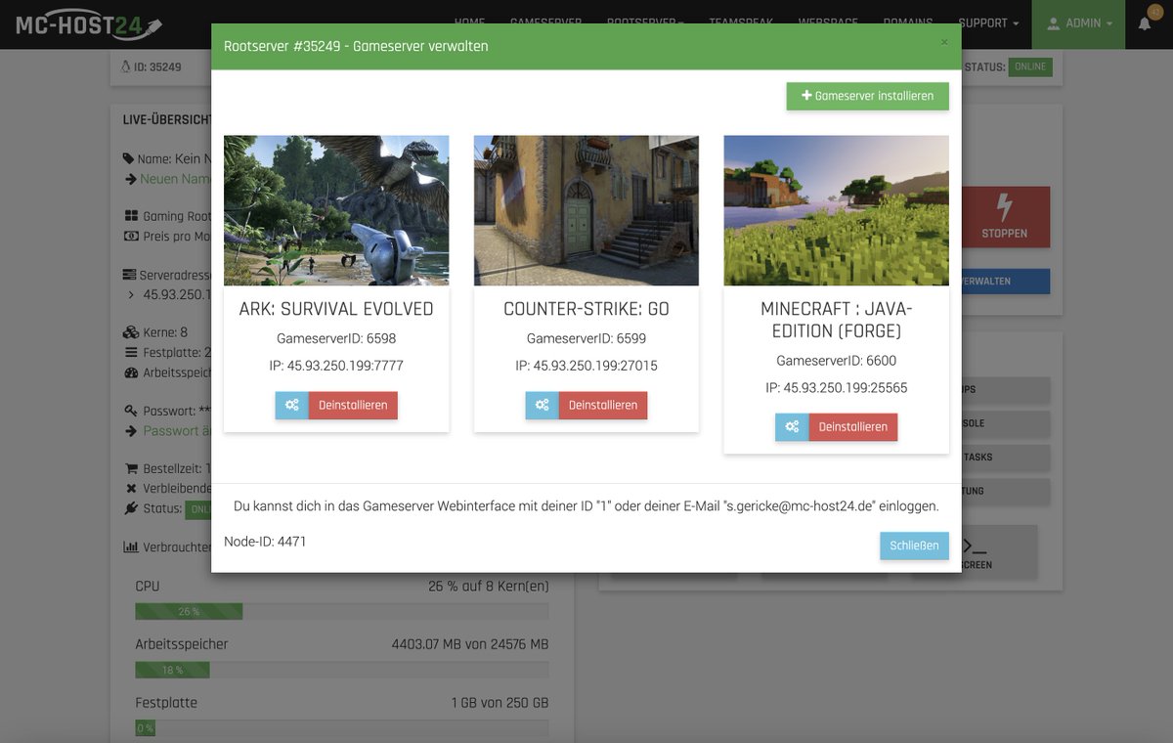Click the plug icon beside Status
Screen dimensions: 1173x743
(131, 508)
